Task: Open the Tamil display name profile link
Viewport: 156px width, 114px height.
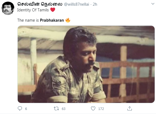Action: coord(40,4)
